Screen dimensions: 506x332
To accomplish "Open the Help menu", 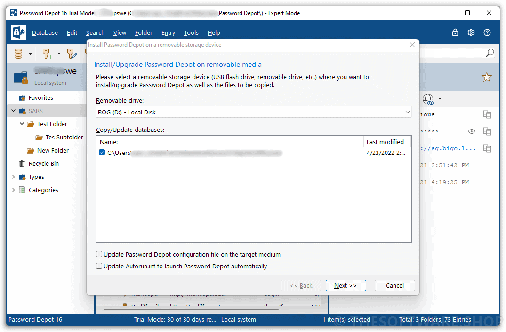I will pos(214,32).
